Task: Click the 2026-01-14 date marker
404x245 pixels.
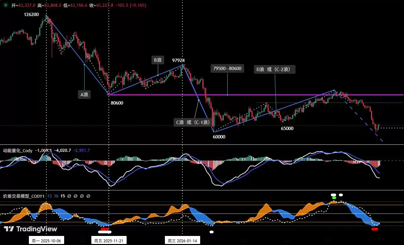Action: (x=182, y=241)
